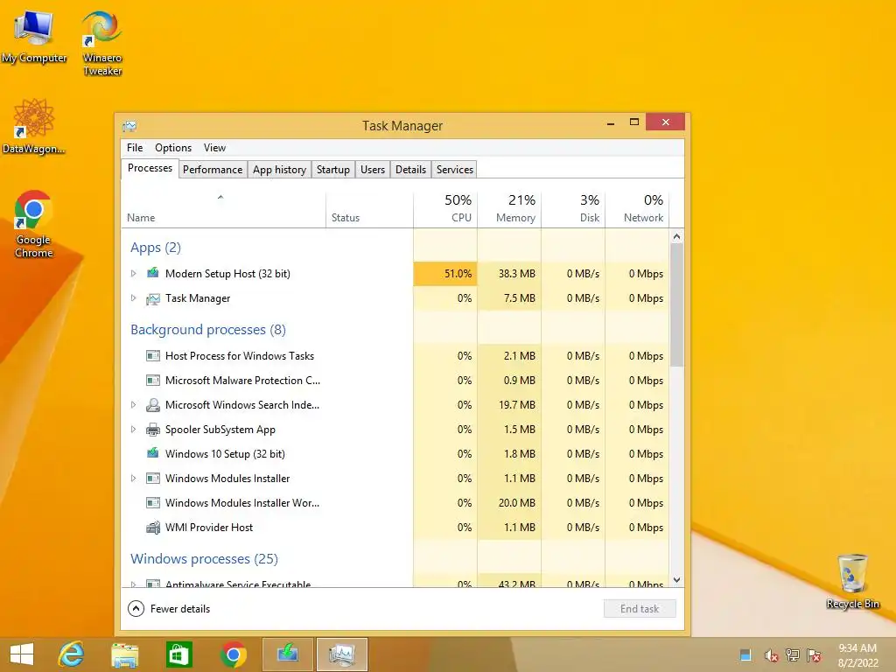Switch to the Services tab
896x672 pixels.
pyautogui.click(x=455, y=170)
